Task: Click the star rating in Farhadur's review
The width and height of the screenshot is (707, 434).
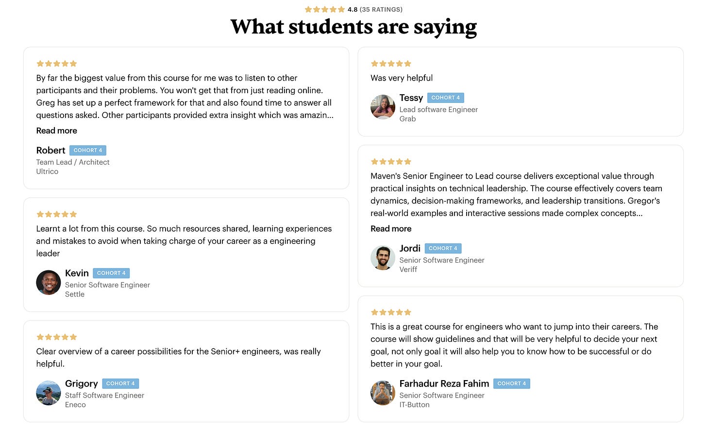Action: (391, 312)
